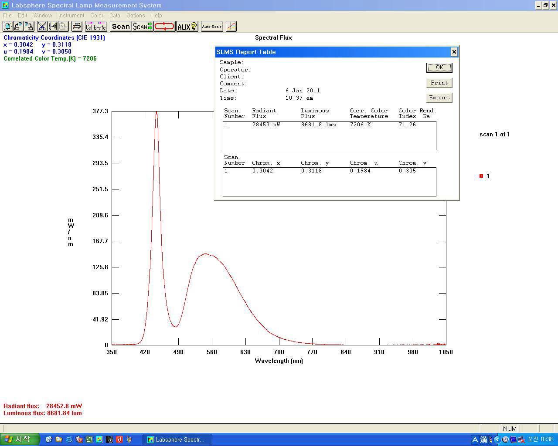This screenshot has width=558, height=446.
Task: Click the Radiant flux 28452.8 mW readout
Action: click(43, 406)
